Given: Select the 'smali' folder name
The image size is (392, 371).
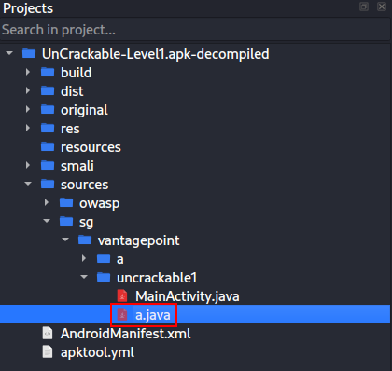Looking at the screenshot, I should pyautogui.click(x=77, y=166).
